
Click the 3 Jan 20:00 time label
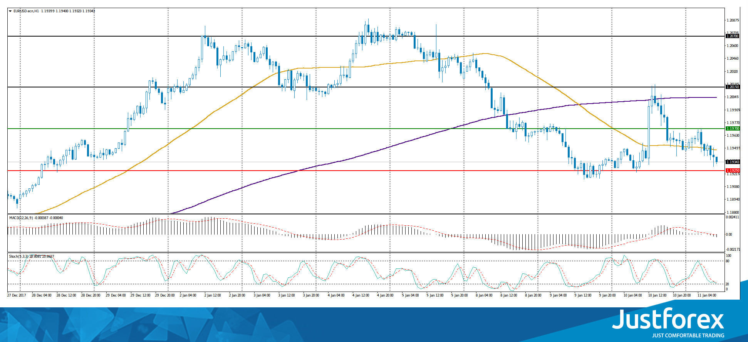click(x=311, y=295)
